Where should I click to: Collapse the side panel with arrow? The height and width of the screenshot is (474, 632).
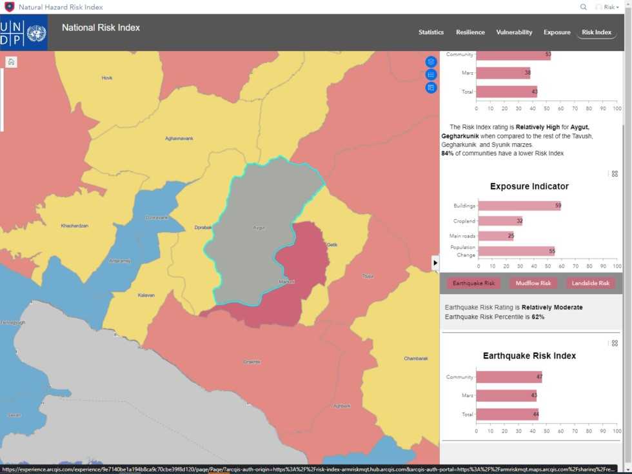click(435, 263)
